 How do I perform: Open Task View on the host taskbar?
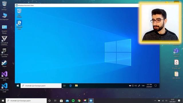[55, 101]
